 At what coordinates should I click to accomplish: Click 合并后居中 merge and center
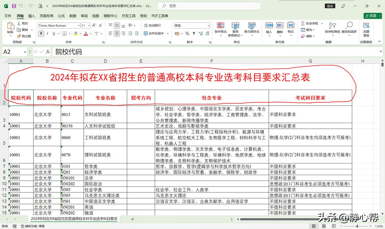[154, 33]
